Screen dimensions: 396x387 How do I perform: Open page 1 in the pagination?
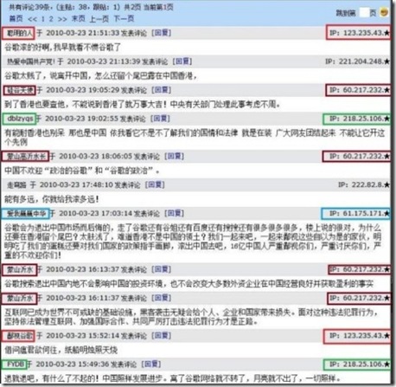pyautogui.click(x=43, y=19)
